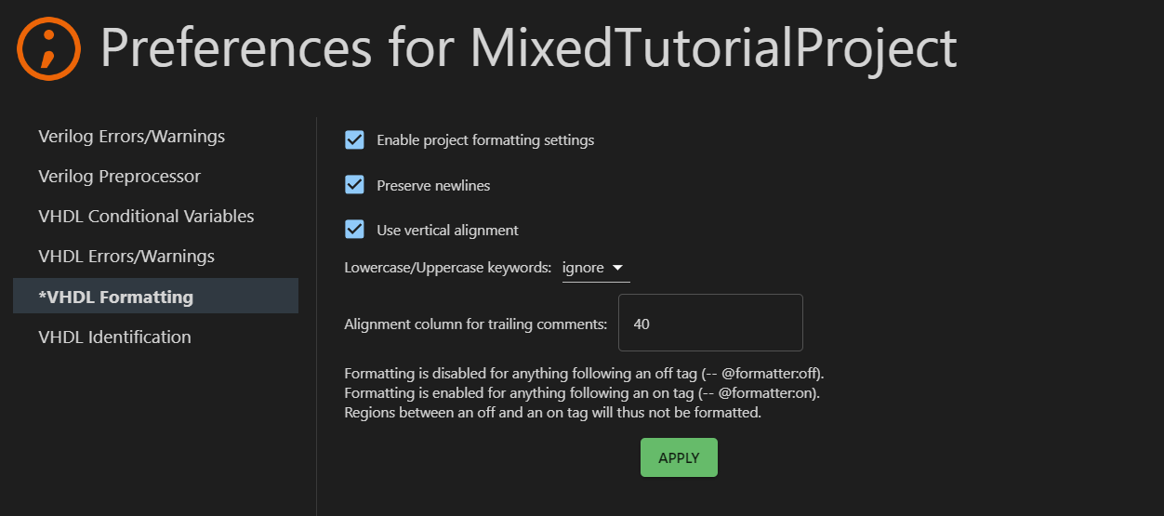1164x516 pixels.
Task: Select the *VHDL Formatting sidebar entry
Action: (x=155, y=297)
